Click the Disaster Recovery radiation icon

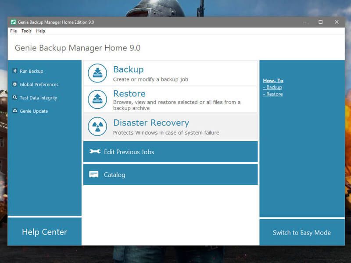pyautogui.click(x=97, y=126)
